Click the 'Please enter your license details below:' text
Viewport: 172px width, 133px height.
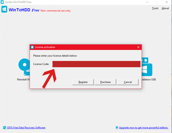click(x=55, y=56)
